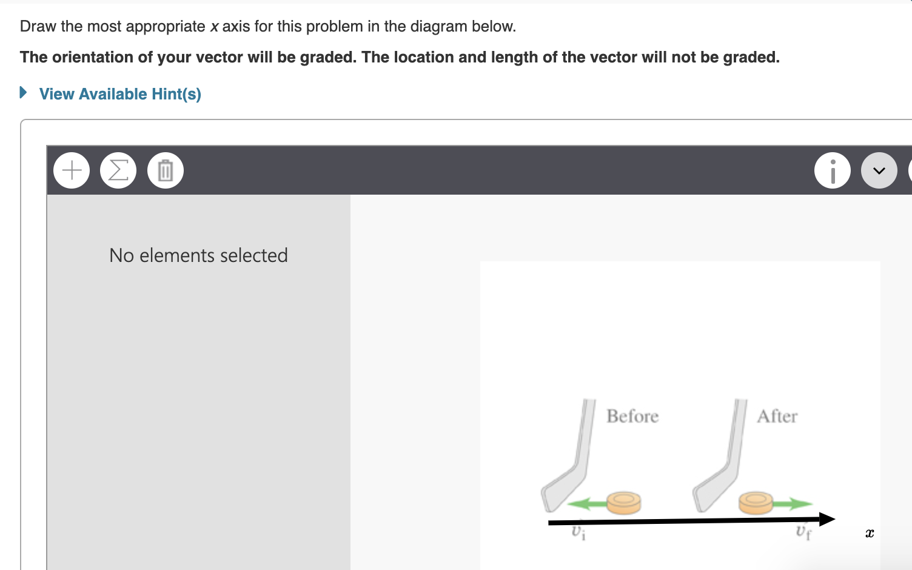
Task: Open the toolbar chevron dropdown
Action: click(879, 170)
